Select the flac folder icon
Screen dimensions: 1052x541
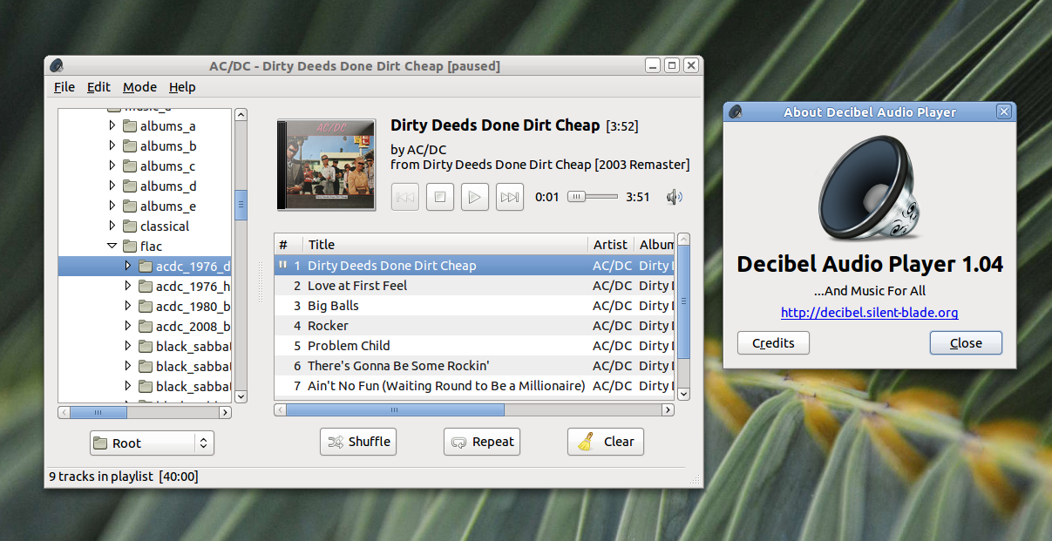click(130, 246)
